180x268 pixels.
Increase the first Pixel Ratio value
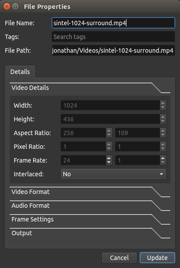pos(109,144)
